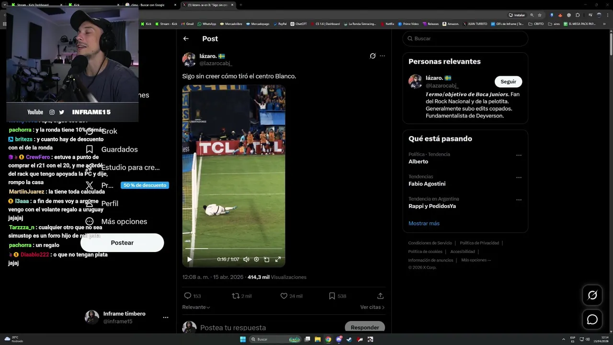This screenshot has height=345, width=613.
Task: Open the Alberto trending topic
Action: [x=418, y=161]
